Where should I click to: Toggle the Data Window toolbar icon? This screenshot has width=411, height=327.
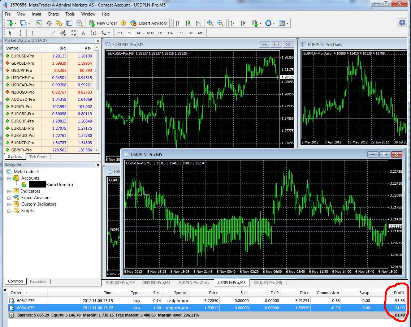49,23
